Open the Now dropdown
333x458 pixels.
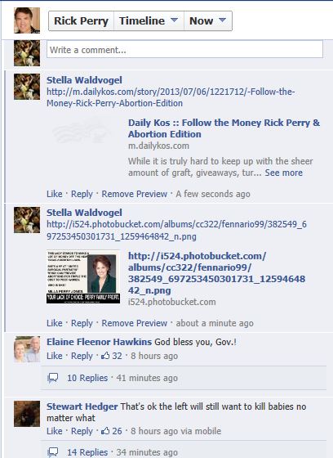(x=208, y=20)
